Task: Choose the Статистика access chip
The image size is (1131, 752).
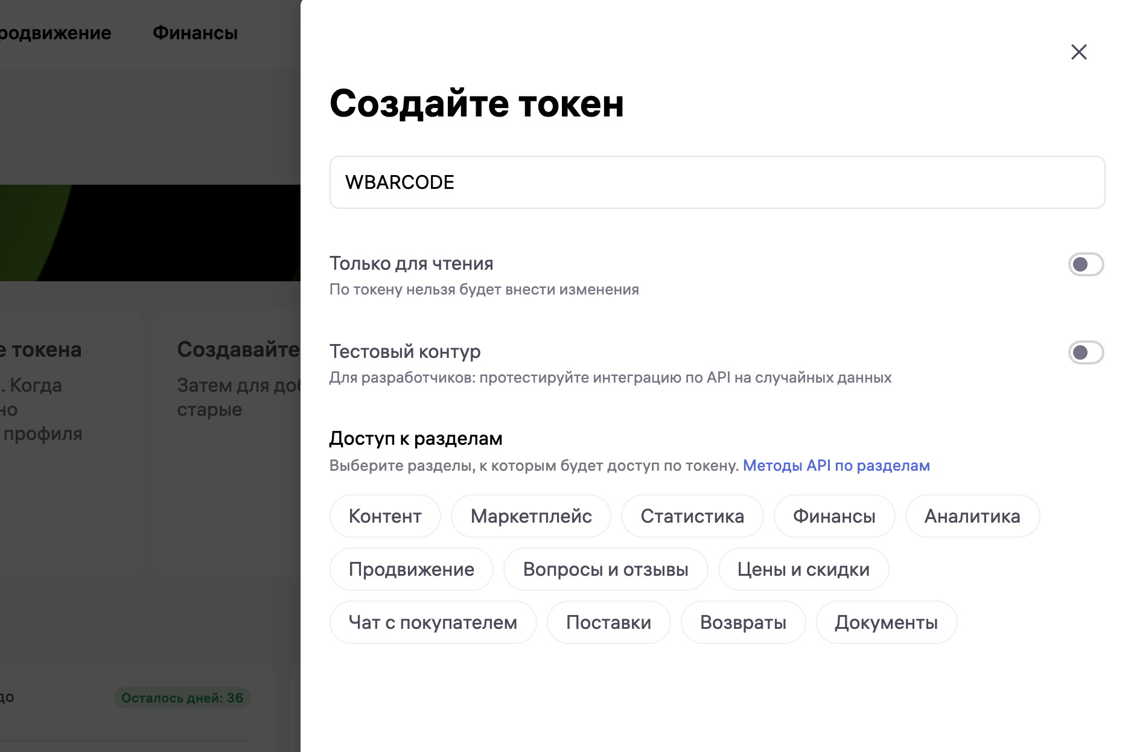Action: coord(692,516)
